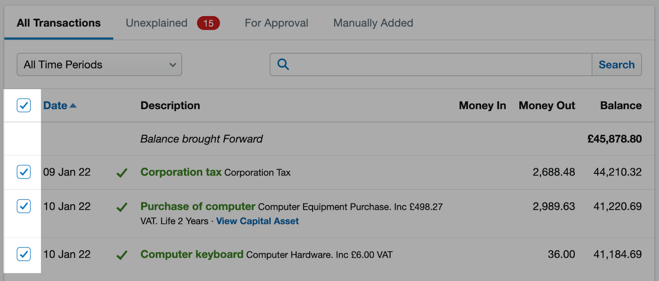Switch to the Unexplained tab

tap(156, 23)
